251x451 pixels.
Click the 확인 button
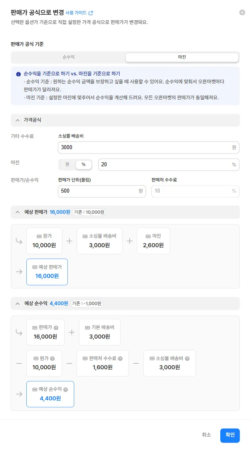pyautogui.click(x=230, y=435)
